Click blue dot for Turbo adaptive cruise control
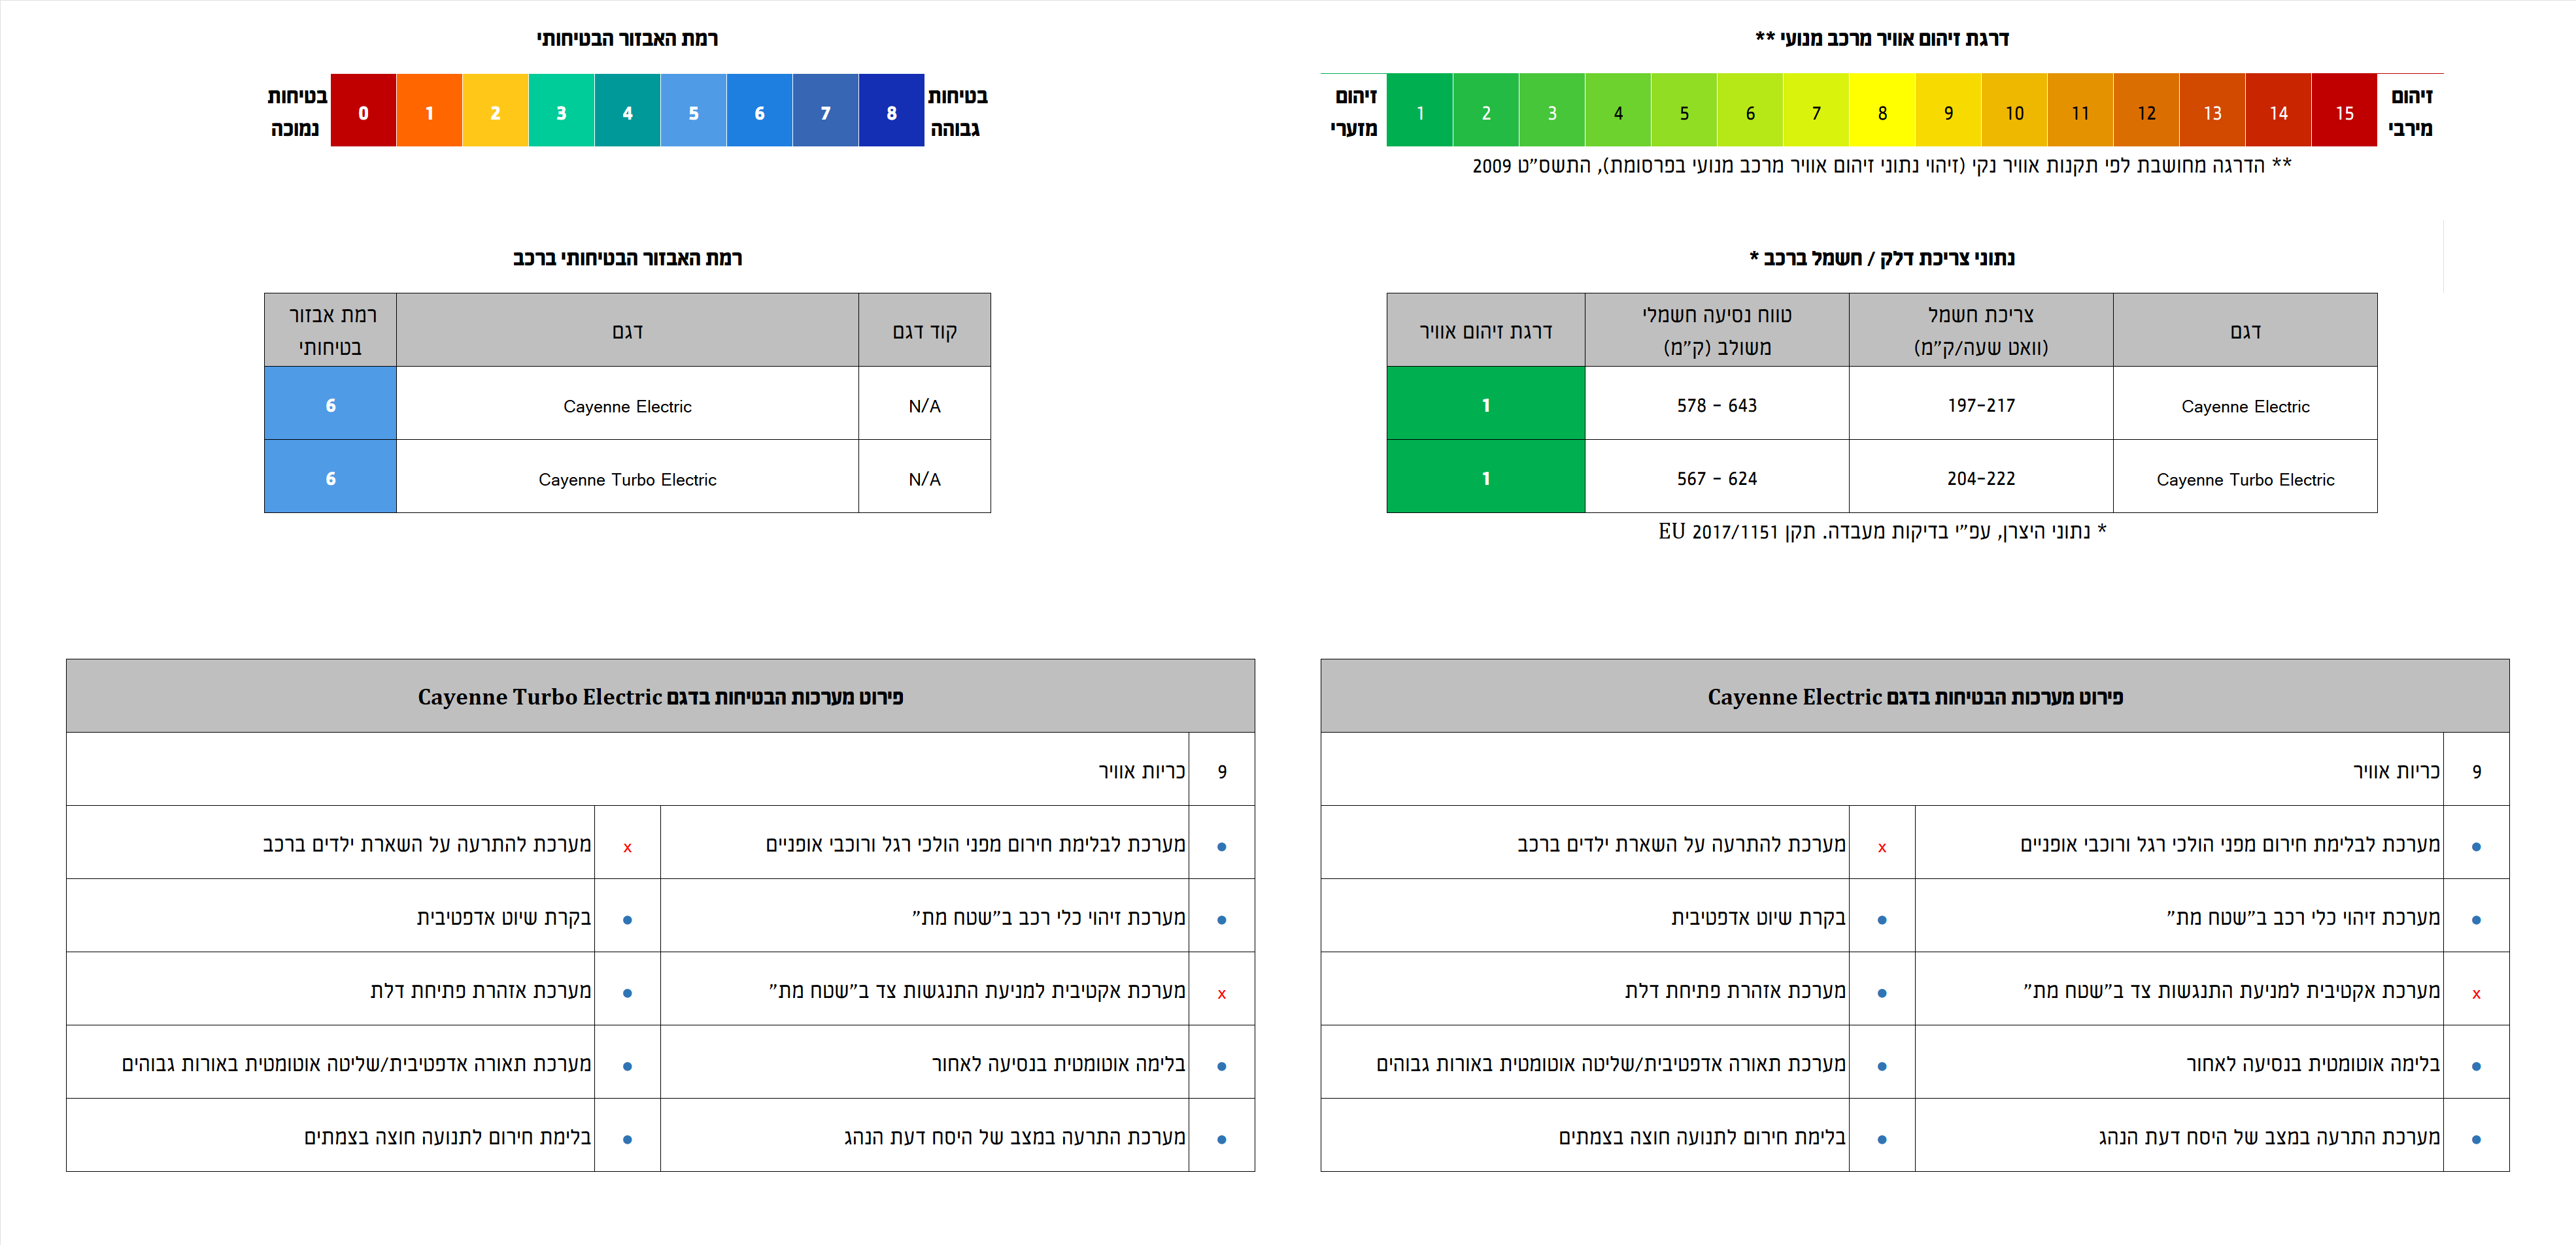Screen dimensions: 2576x1245 627,920
